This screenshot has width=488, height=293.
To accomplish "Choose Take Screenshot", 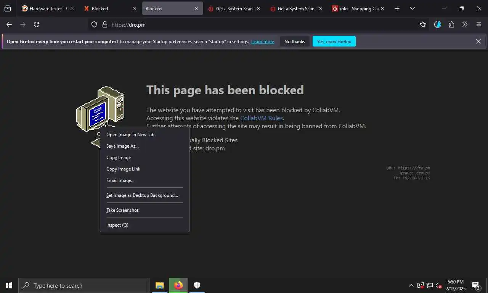I will tap(144, 210).
